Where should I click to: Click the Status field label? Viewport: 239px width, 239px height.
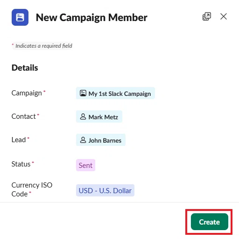[x=21, y=164]
